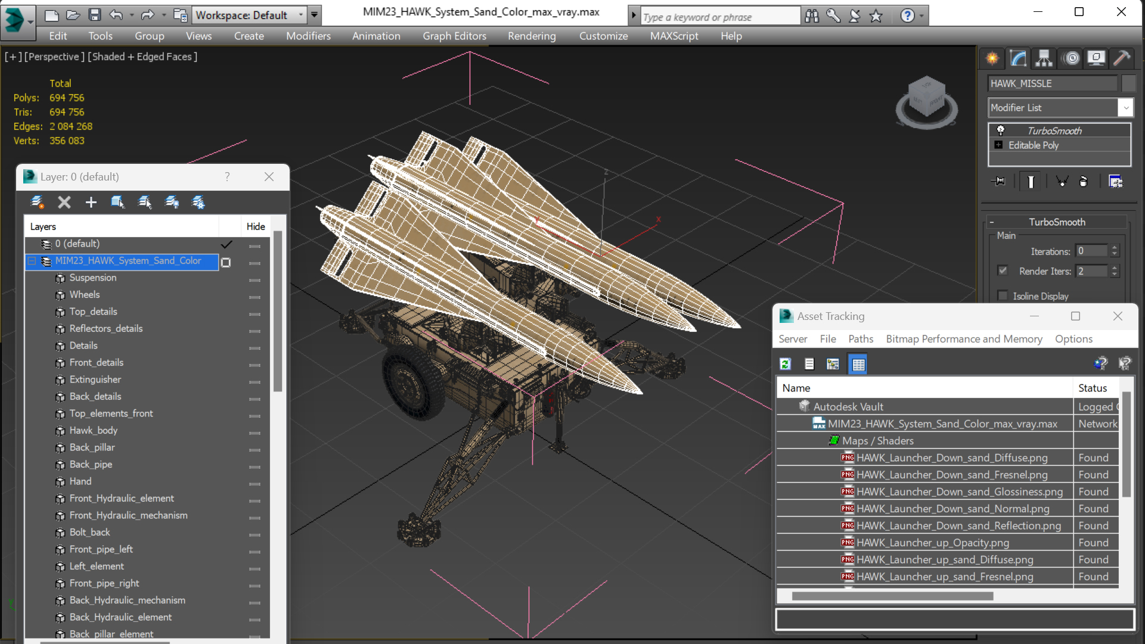This screenshot has width=1145, height=644.
Task: Click the Pin Stack icon
Action: (998, 181)
